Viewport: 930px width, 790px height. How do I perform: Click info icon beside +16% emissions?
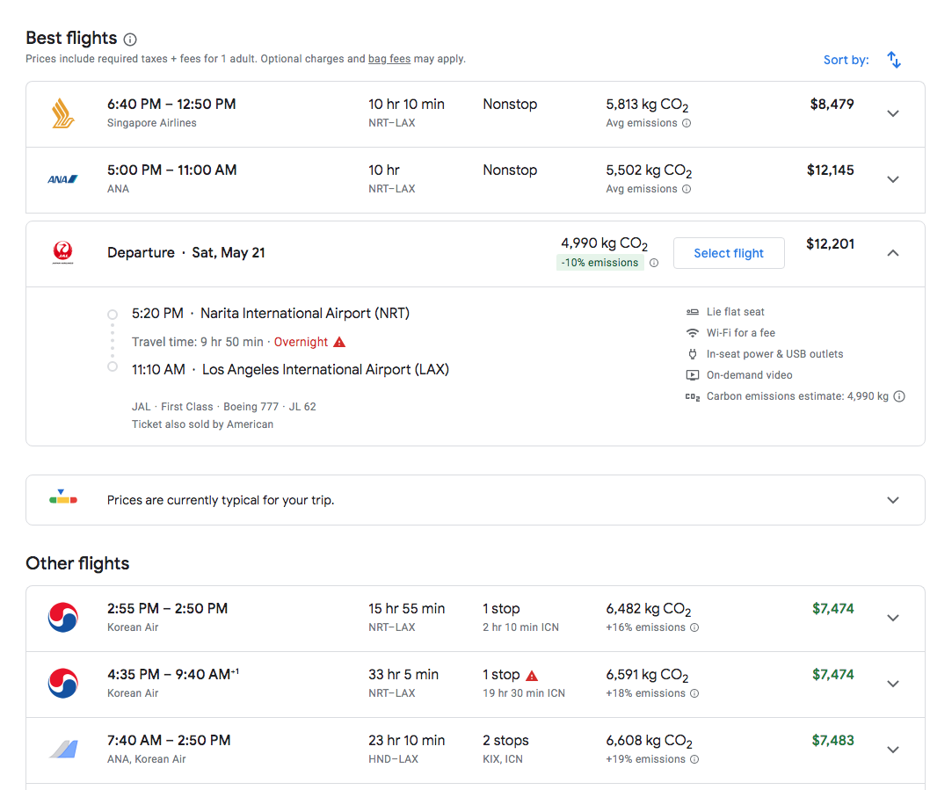click(694, 628)
